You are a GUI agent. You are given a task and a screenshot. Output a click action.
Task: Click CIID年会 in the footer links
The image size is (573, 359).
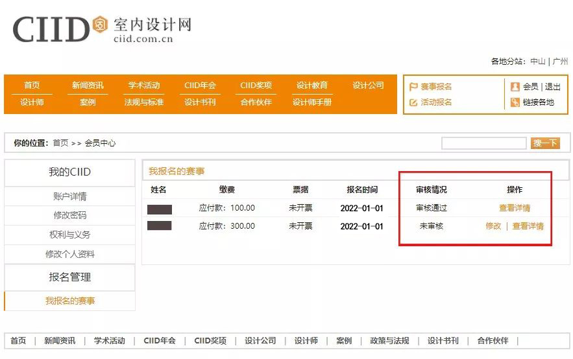pos(160,341)
